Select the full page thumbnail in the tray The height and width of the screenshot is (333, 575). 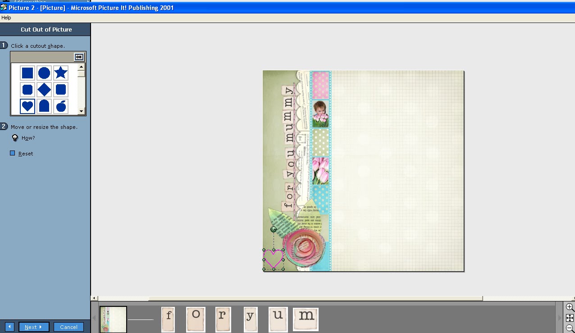[x=113, y=319]
